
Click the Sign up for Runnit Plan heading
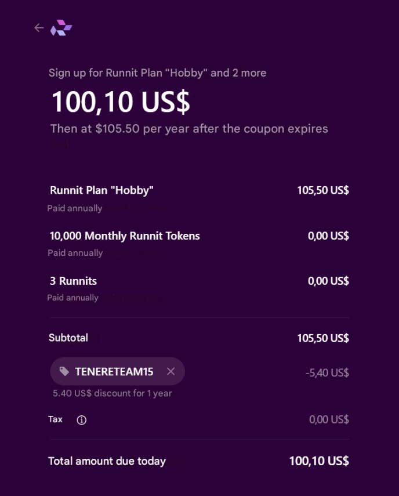[x=157, y=73]
